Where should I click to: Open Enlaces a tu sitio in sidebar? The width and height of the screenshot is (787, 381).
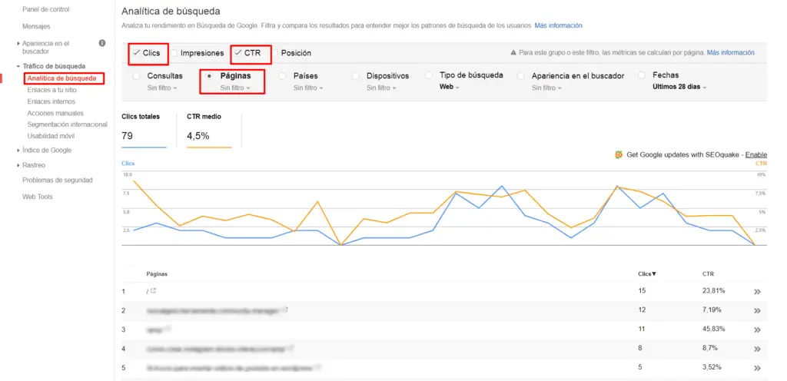(55, 90)
